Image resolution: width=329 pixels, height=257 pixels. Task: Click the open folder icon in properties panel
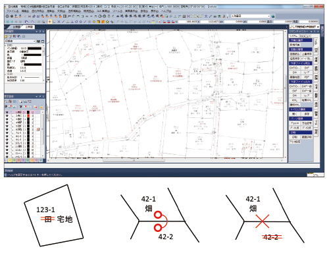pyautogui.click(x=7, y=36)
